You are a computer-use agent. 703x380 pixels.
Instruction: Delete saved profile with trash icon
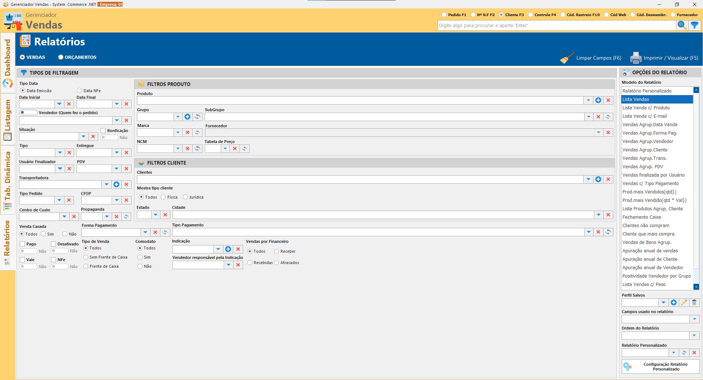(694, 302)
